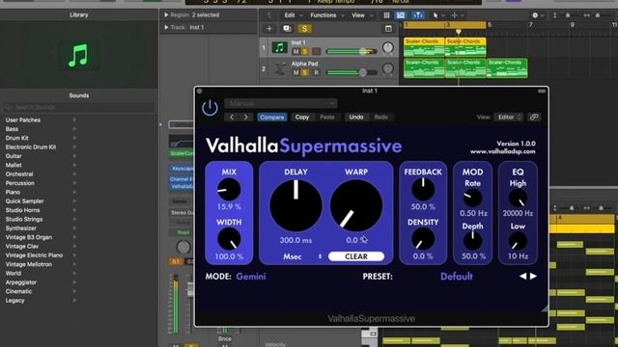Click the large DELAY knob
Screen dimensions: 618x347
(295, 205)
